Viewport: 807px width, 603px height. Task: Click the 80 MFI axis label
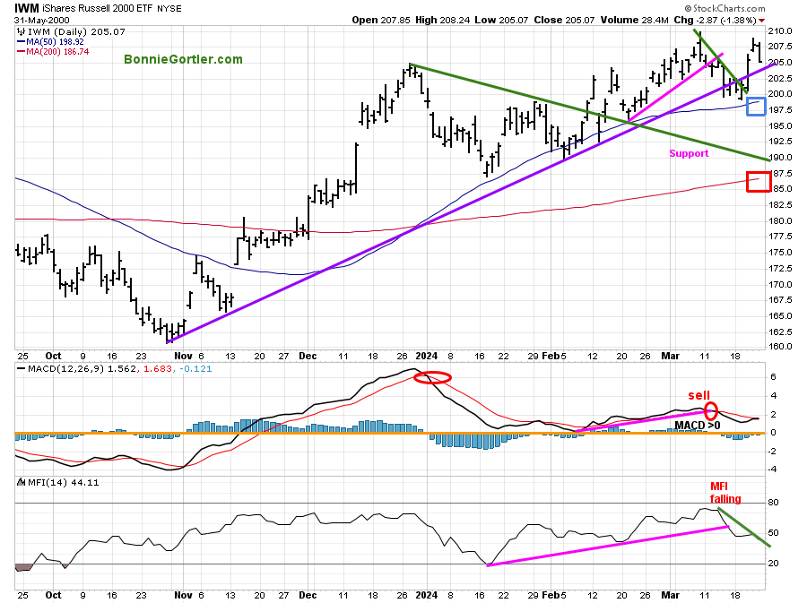coord(773,503)
